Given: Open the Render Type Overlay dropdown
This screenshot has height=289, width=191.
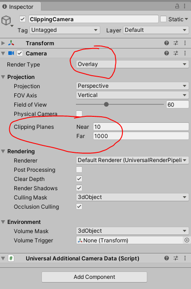Looking at the screenshot, I should click(x=133, y=64).
